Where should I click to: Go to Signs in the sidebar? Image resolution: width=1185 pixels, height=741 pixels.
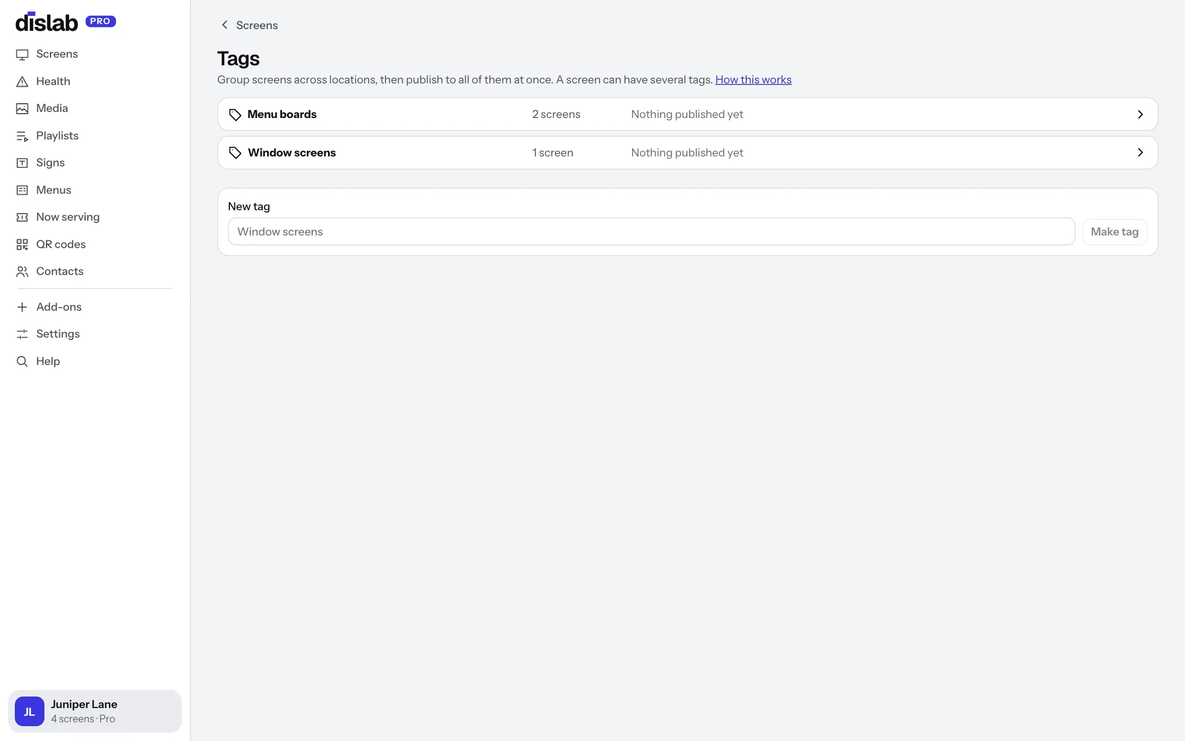50,162
